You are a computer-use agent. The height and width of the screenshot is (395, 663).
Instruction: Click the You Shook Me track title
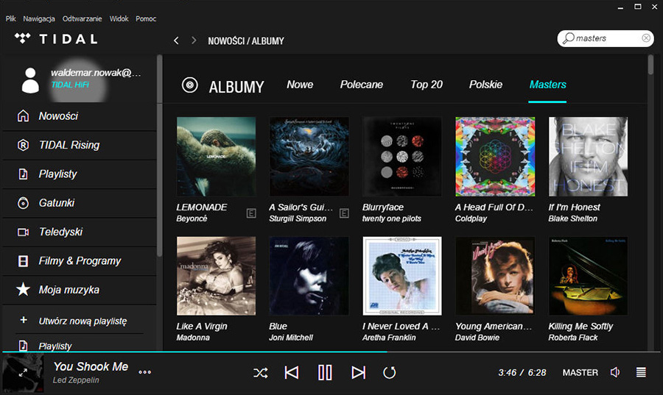91,366
